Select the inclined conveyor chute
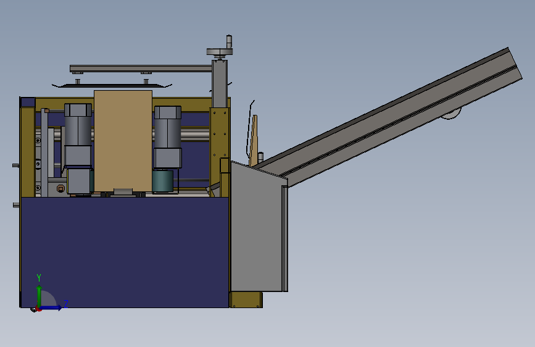Viewport: 535px width, 347px height. click(389, 119)
